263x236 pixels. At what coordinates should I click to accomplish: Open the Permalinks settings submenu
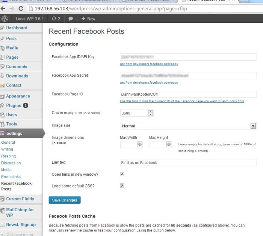point(11,177)
